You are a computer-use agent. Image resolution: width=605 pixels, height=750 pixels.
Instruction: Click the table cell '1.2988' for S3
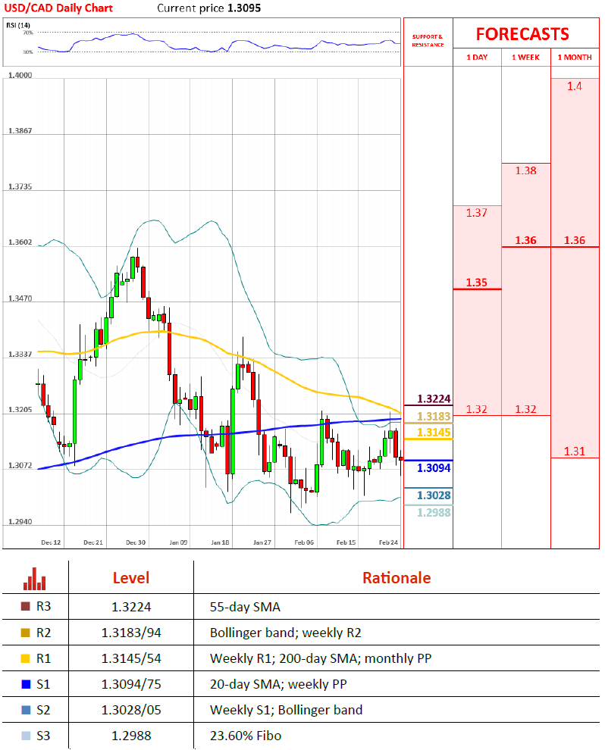pos(131,736)
